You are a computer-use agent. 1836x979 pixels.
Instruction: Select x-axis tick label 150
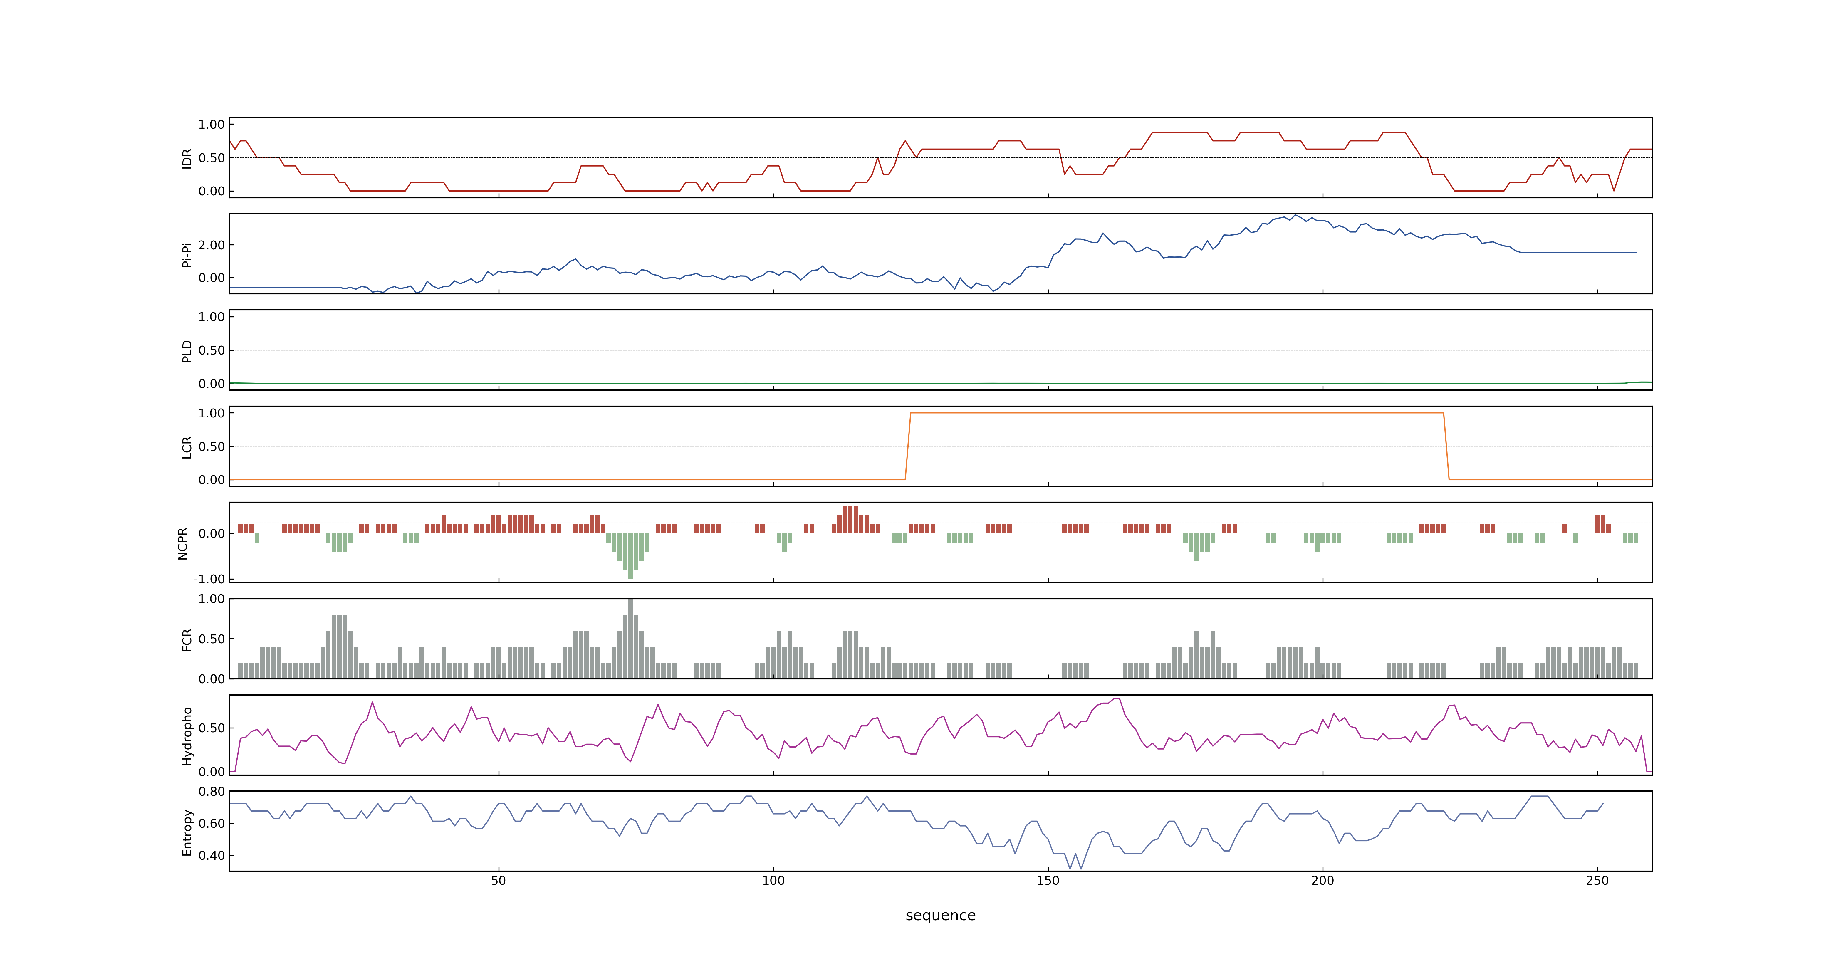[1048, 881]
